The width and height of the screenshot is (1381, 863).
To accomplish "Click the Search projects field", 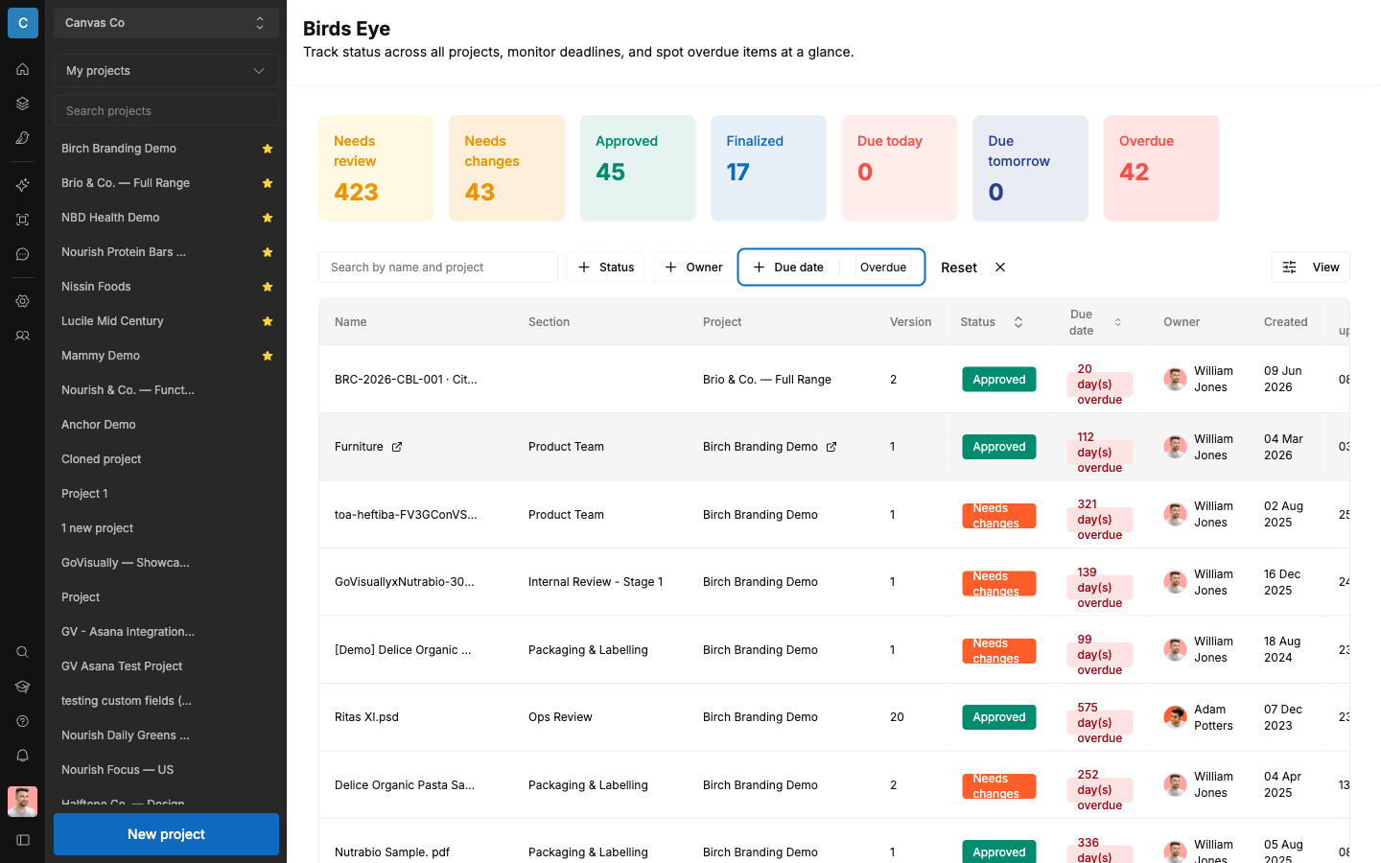I will click(166, 111).
